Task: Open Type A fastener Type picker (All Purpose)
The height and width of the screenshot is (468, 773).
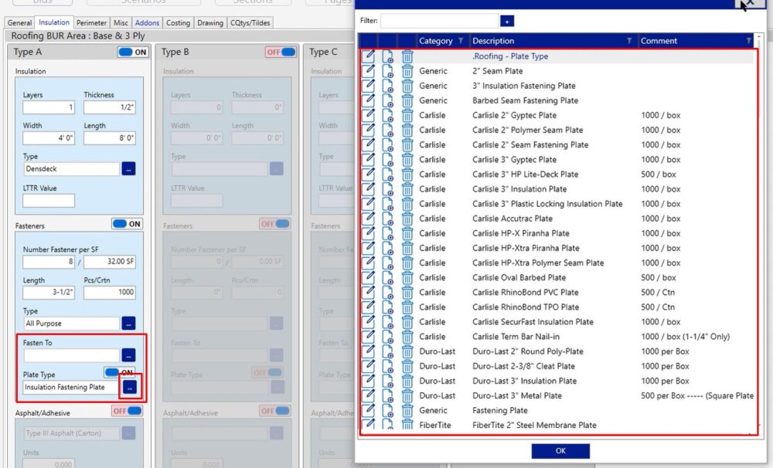Action: 128,324
